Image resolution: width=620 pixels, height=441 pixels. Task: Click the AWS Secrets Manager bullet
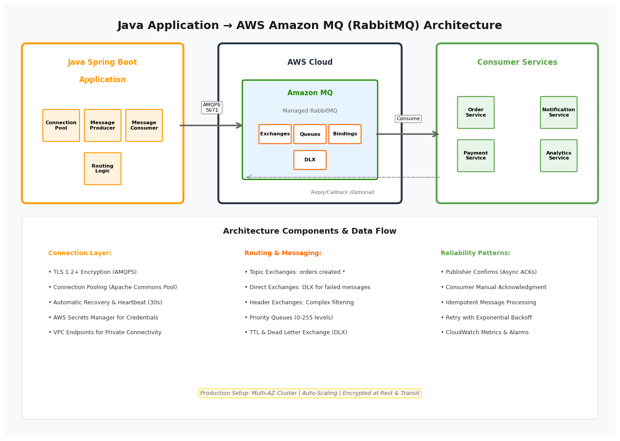[103, 318]
